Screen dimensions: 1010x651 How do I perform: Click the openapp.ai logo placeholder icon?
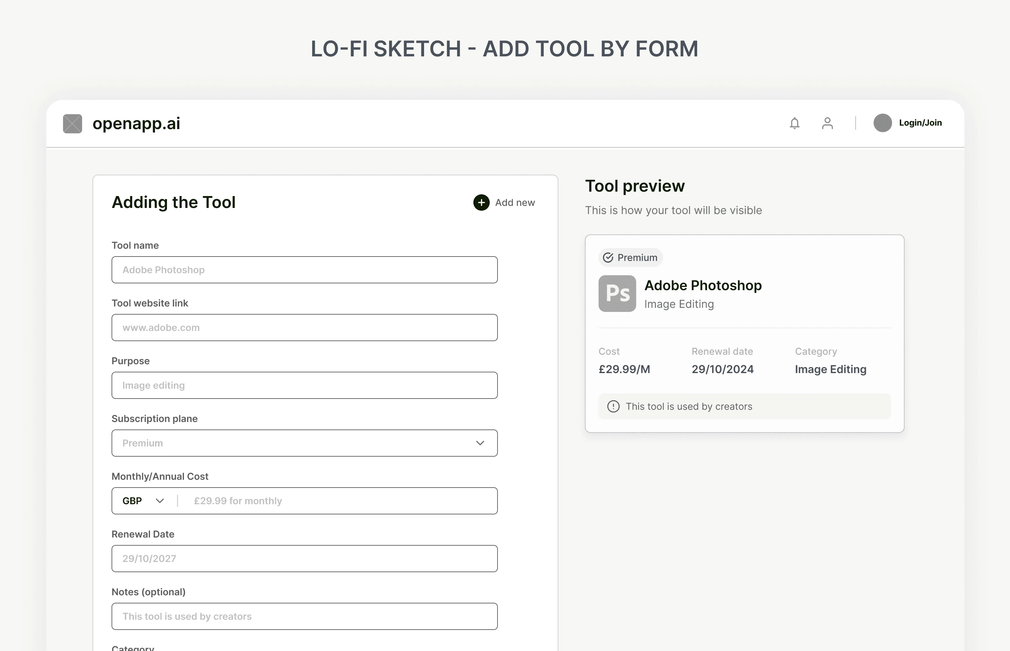tap(72, 123)
